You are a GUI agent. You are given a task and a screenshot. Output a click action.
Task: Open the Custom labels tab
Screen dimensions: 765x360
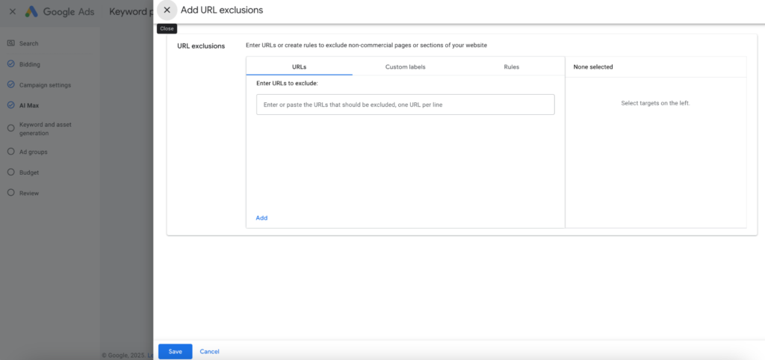coord(405,66)
